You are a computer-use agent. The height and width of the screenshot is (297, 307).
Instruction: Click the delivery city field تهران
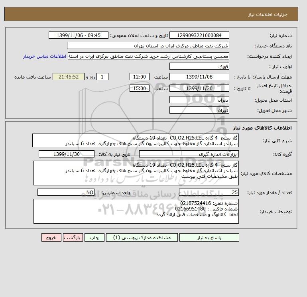pyautogui.click(x=199, y=110)
